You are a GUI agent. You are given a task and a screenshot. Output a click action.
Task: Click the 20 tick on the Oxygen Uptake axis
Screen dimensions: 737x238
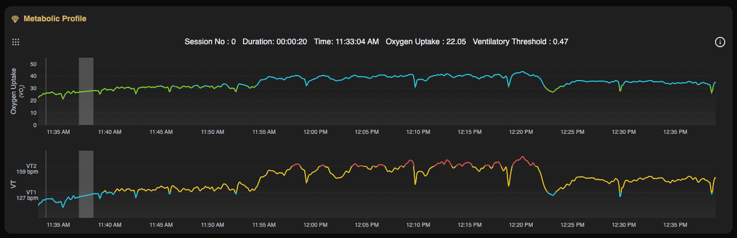click(33, 101)
